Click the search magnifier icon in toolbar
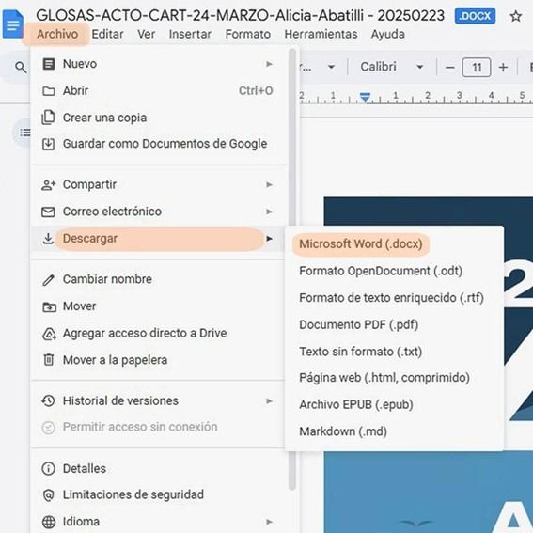Image resolution: width=533 pixels, height=533 pixels. [21, 68]
